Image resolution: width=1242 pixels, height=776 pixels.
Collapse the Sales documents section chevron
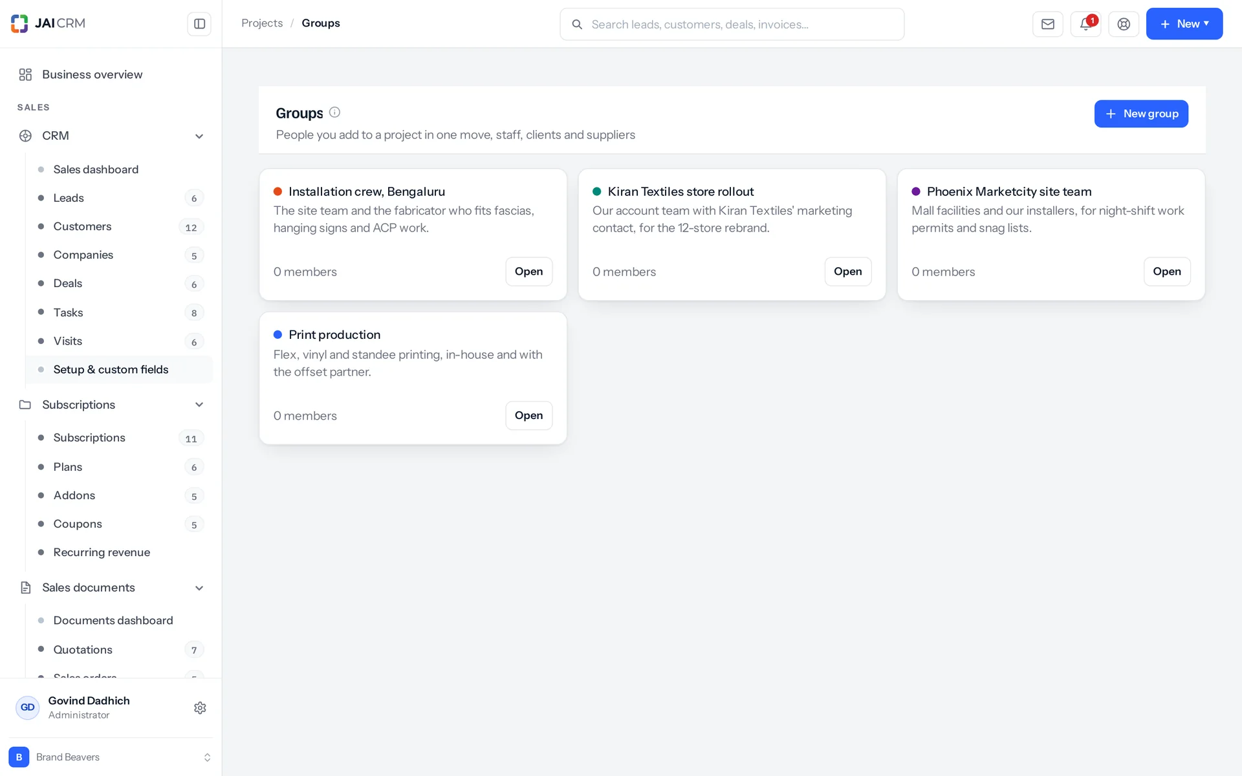click(199, 588)
